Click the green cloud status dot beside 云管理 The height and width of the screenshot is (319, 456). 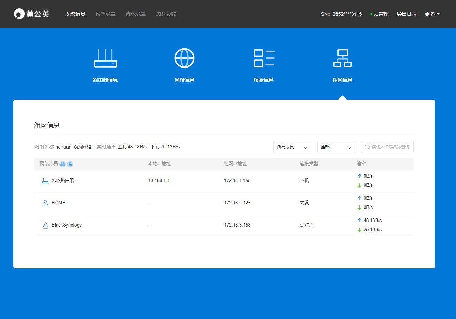click(x=371, y=14)
